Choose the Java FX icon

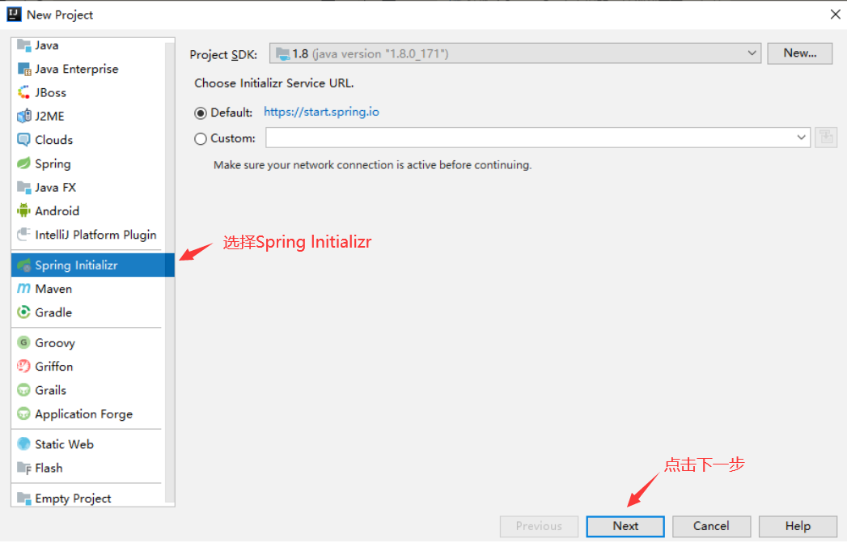click(23, 187)
